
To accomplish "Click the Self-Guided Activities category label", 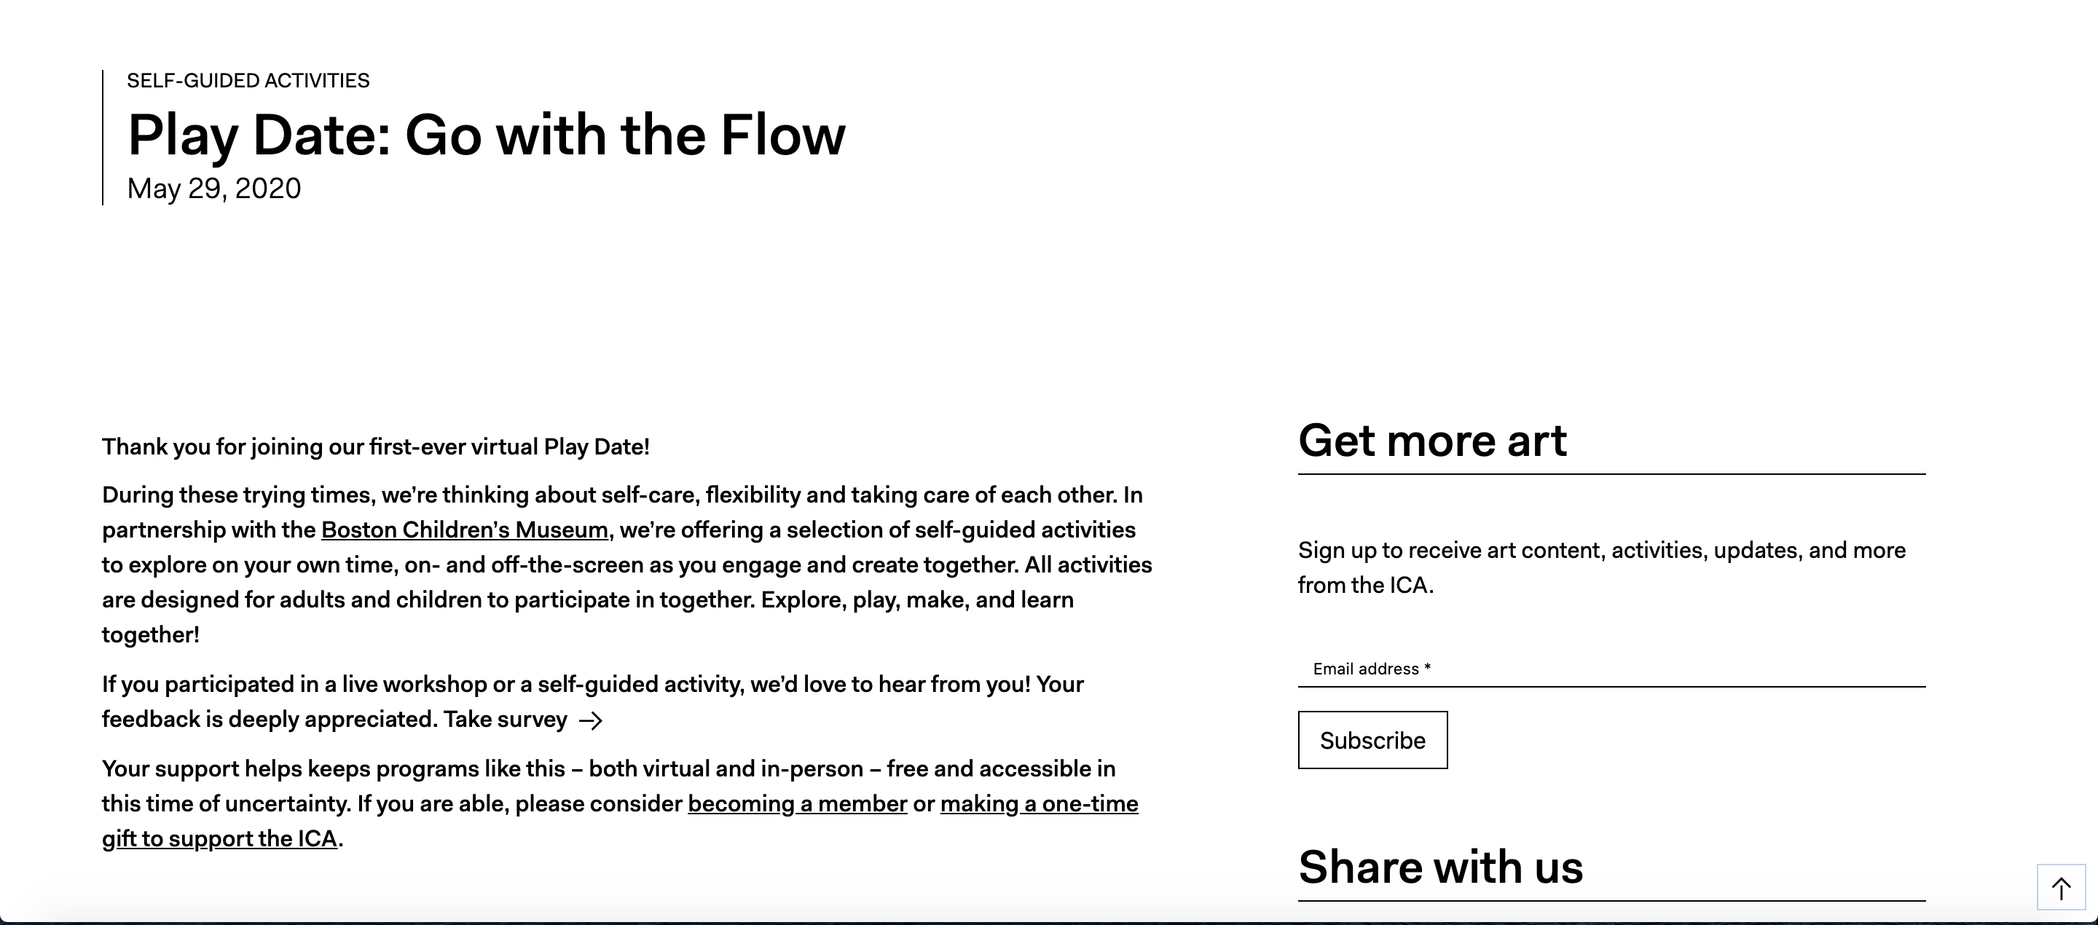I will click(248, 81).
